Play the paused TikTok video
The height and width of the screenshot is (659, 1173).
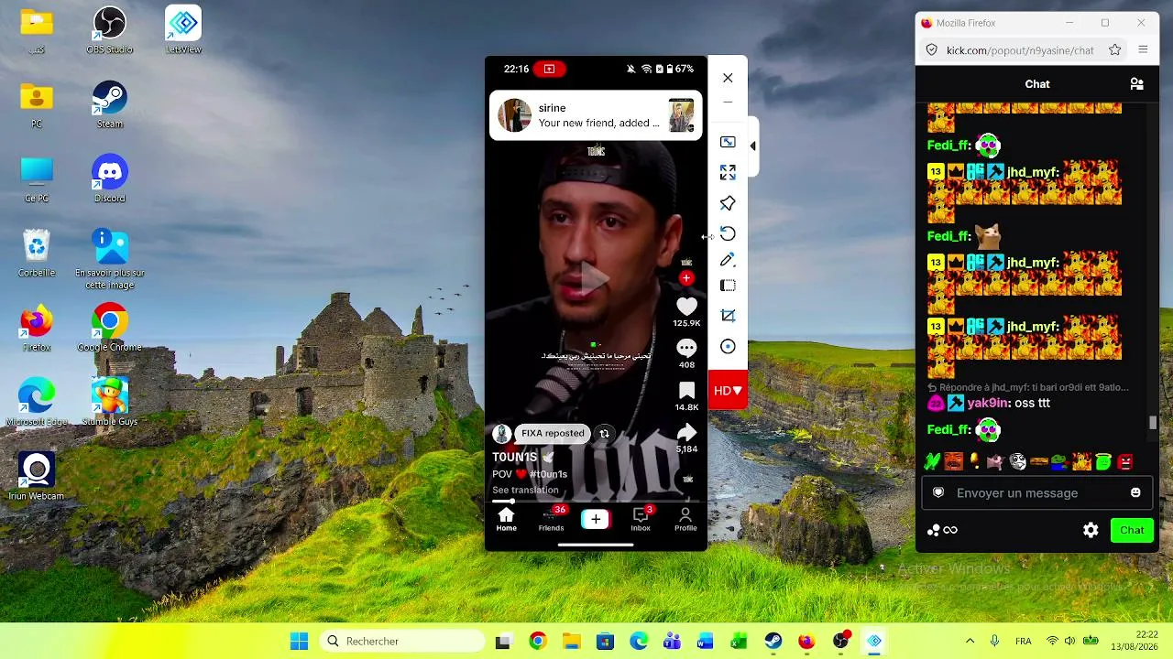tap(596, 279)
